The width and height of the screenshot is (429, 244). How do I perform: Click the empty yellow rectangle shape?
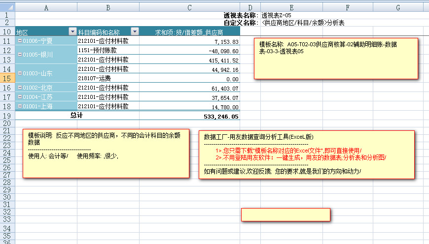click(x=286, y=214)
